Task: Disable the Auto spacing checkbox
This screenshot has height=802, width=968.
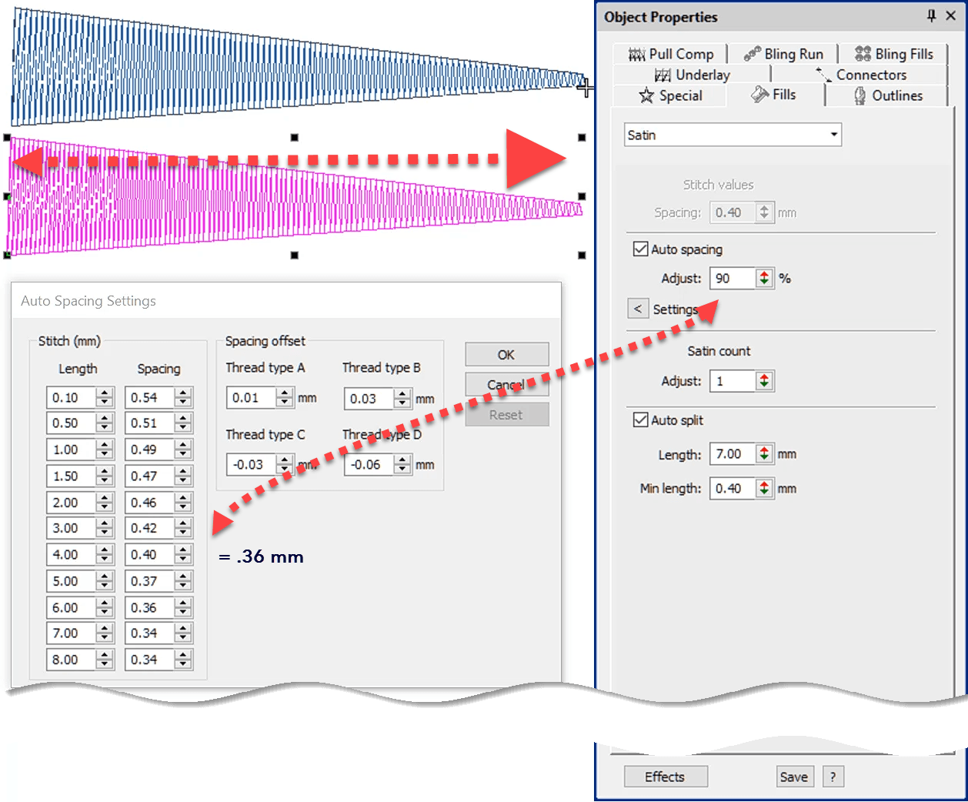Action: [x=641, y=249]
